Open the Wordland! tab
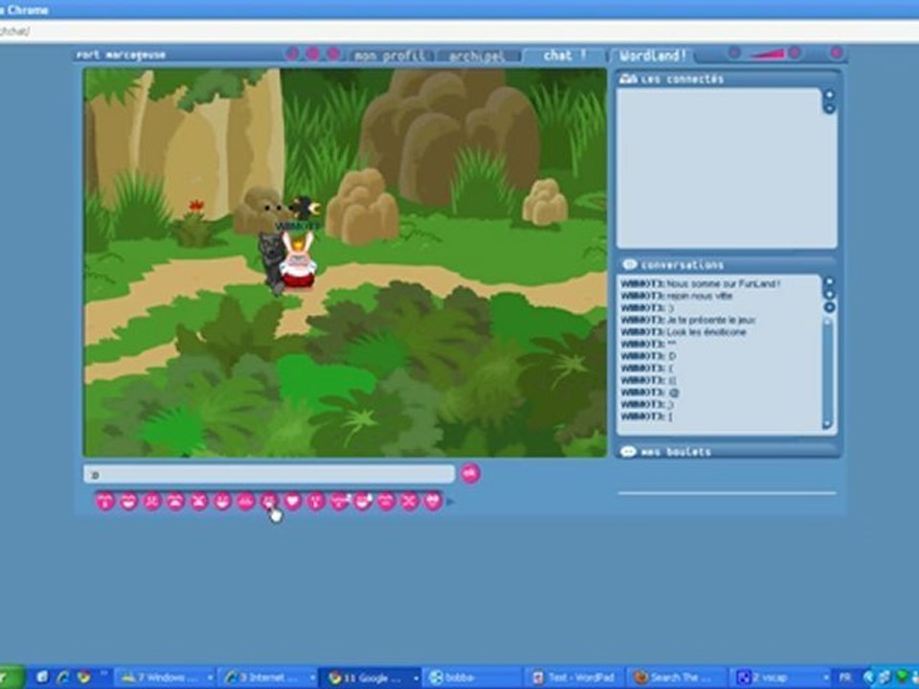Image resolution: width=919 pixels, height=689 pixels. click(652, 56)
